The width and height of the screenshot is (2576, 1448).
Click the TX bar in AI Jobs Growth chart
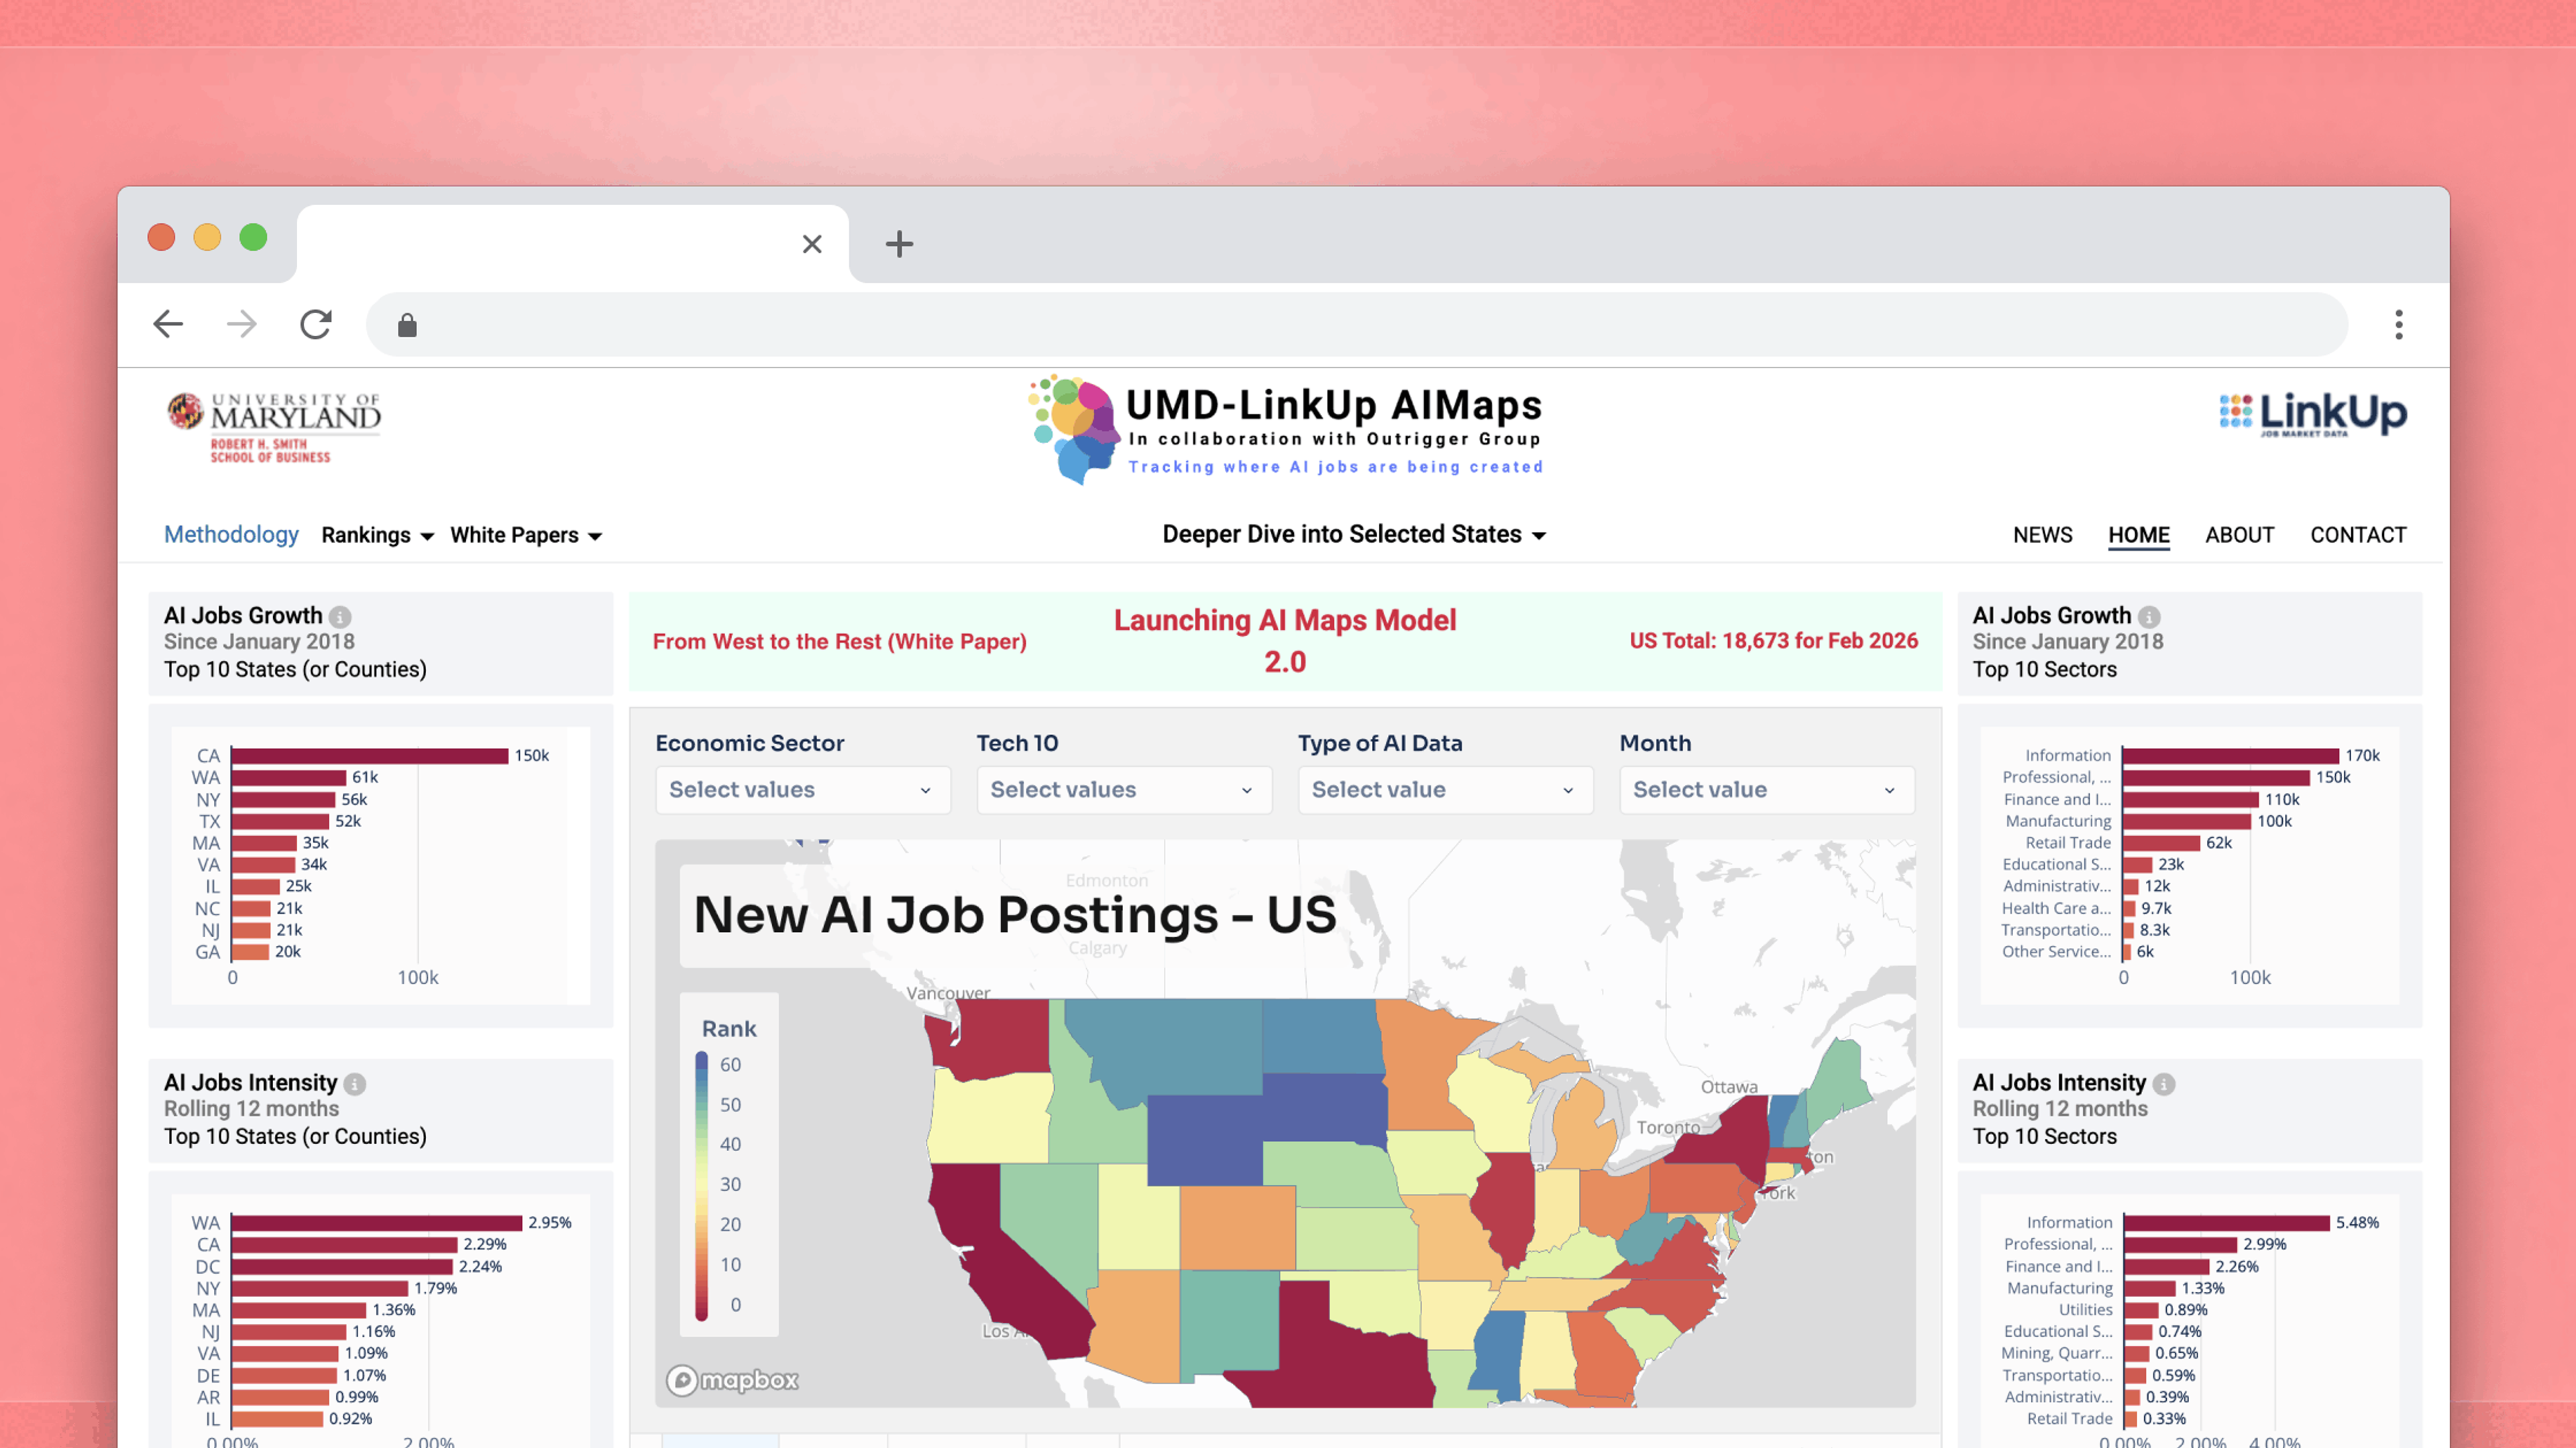[x=280, y=821]
